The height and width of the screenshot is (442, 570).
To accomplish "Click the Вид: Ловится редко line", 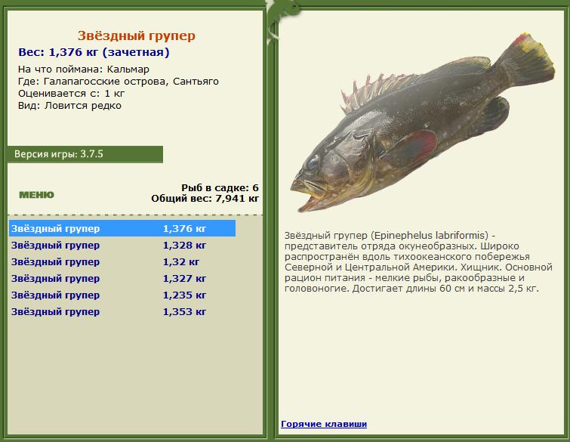I will 69,106.
